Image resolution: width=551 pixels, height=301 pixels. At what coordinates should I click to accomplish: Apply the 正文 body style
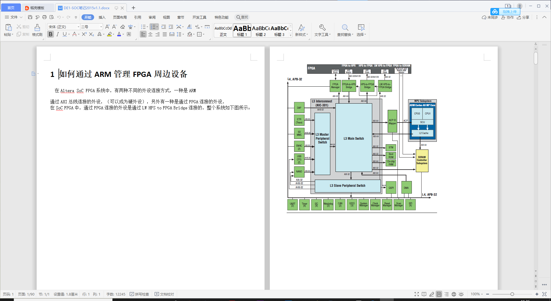tap(223, 30)
